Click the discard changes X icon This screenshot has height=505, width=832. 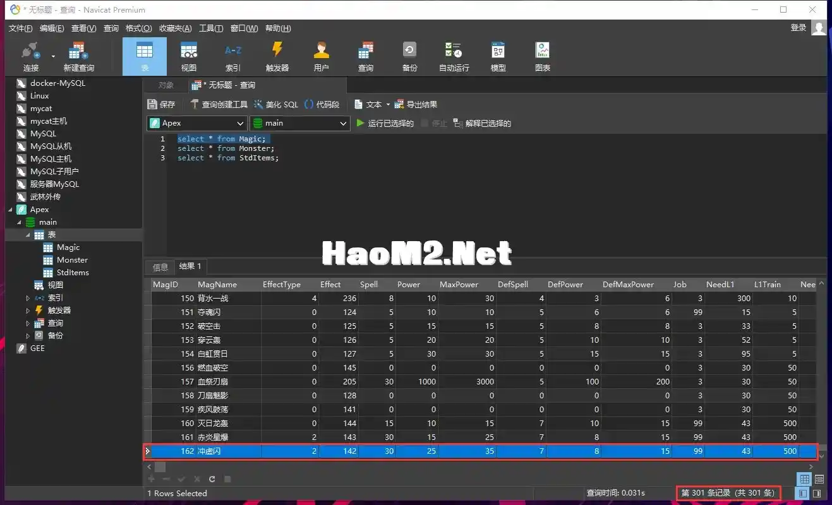(x=197, y=479)
